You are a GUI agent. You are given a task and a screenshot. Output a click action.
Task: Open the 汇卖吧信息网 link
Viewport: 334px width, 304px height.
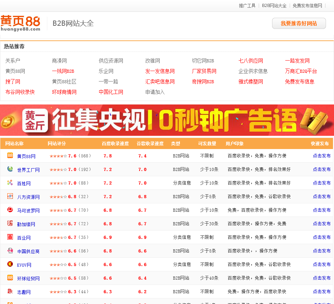(160, 81)
